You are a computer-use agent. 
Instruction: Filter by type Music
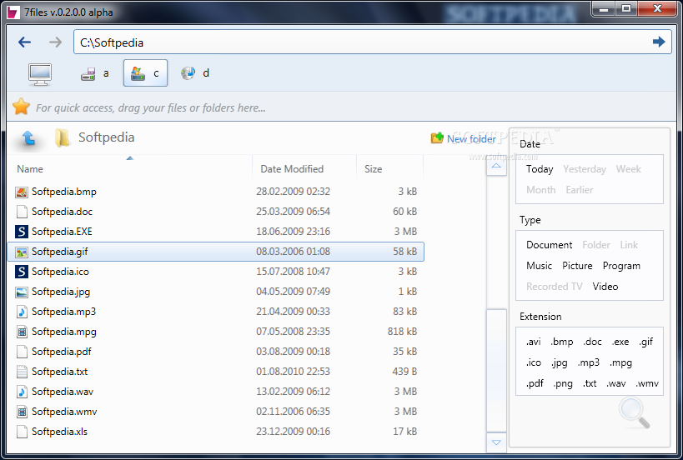click(539, 266)
